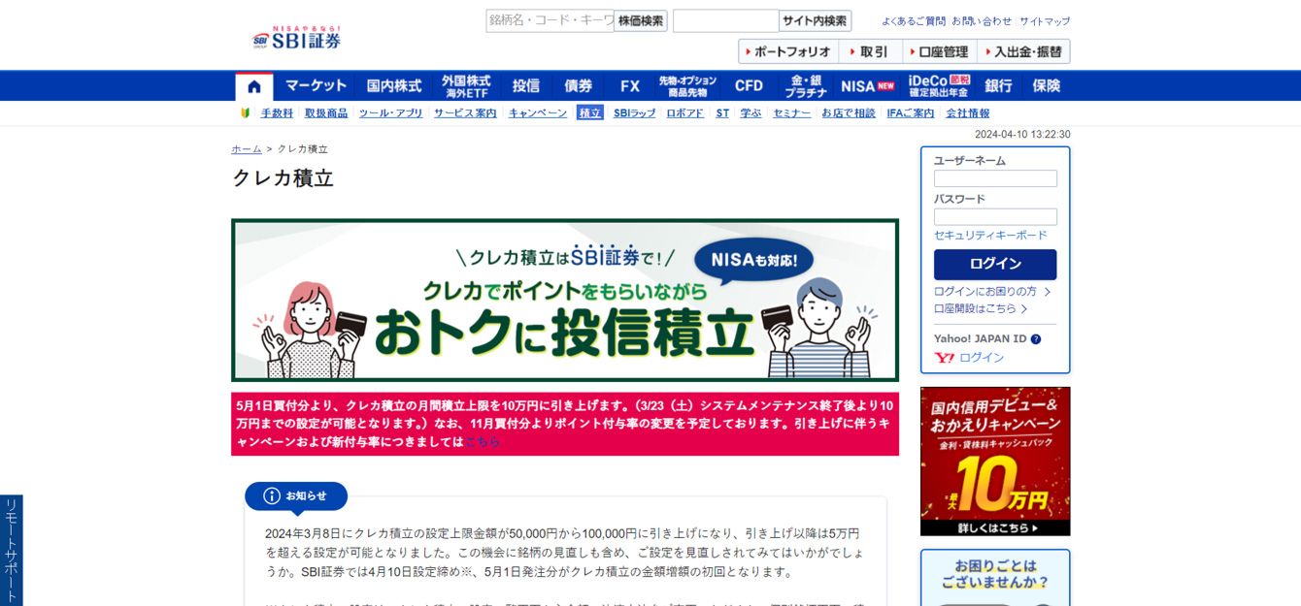Open the リモートサポート side tab

pyautogui.click(x=11, y=550)
